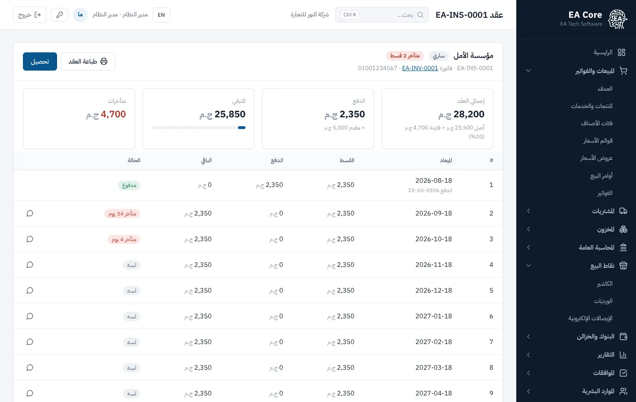Image resolution: width=636 pixels, height=402 pixels.
Task: Click the المبيعات والفواتير cart icon
Action: (x=623, y=71)
